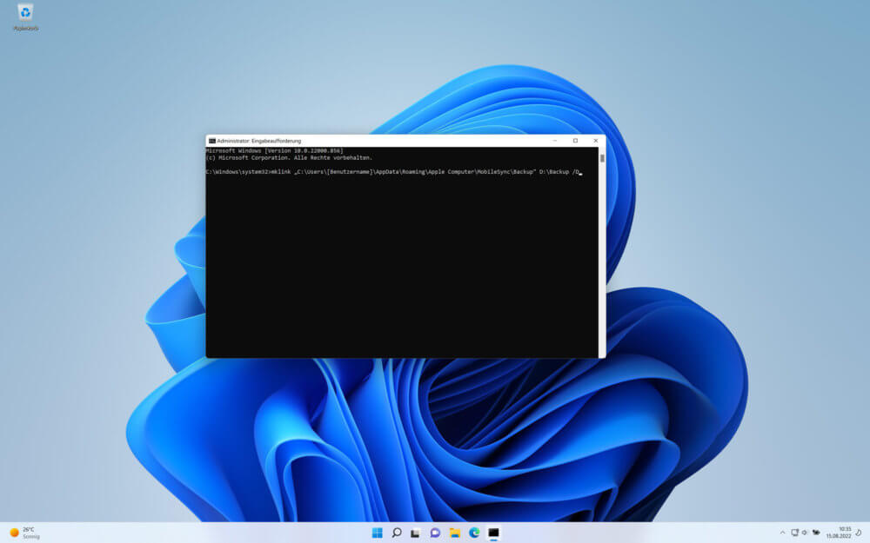Open File Explorer from the taskbar
The width and height of the screenshot is (870, 543).
click(x=455, y=533)
